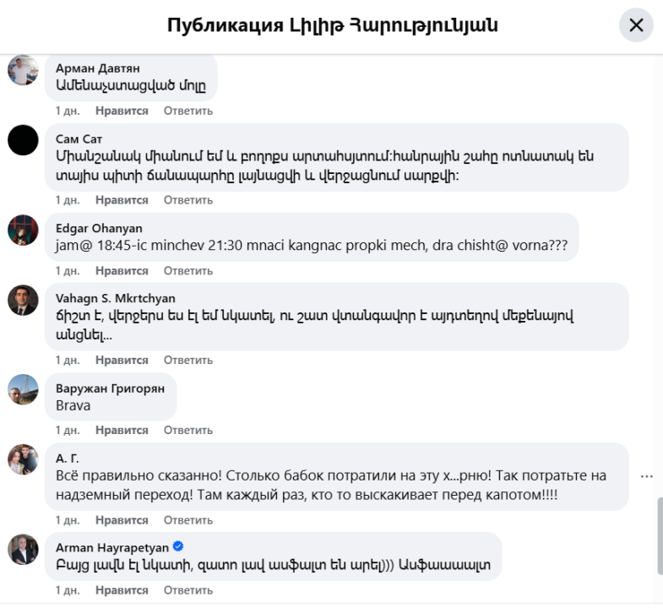Like Edgar Ohanyan's comment
The width and height of the screenshot is (663, 608).
point(122,271)
